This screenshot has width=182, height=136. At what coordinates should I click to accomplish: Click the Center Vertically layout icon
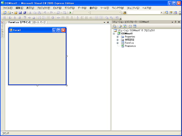click(x=101, y=18)
